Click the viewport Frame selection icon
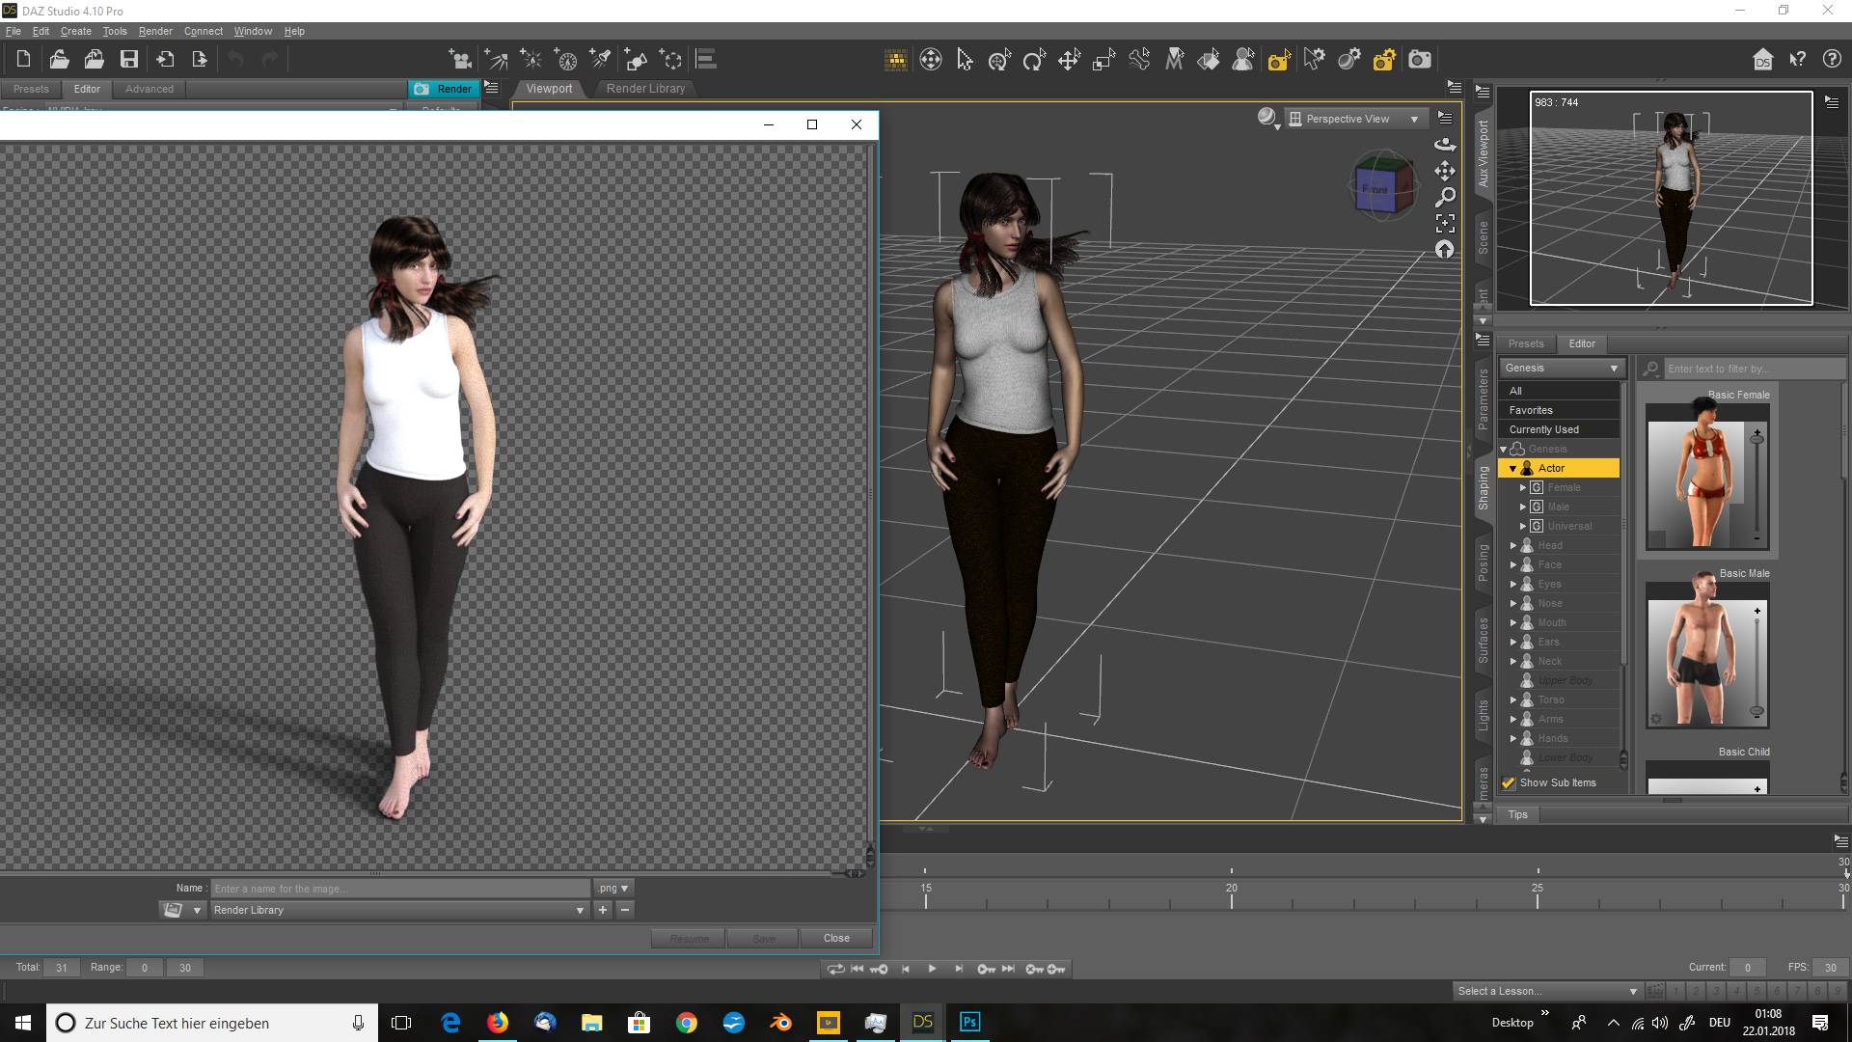Image resolution: width=1852 pixels, height=1042 pixels. point(1444,224)
